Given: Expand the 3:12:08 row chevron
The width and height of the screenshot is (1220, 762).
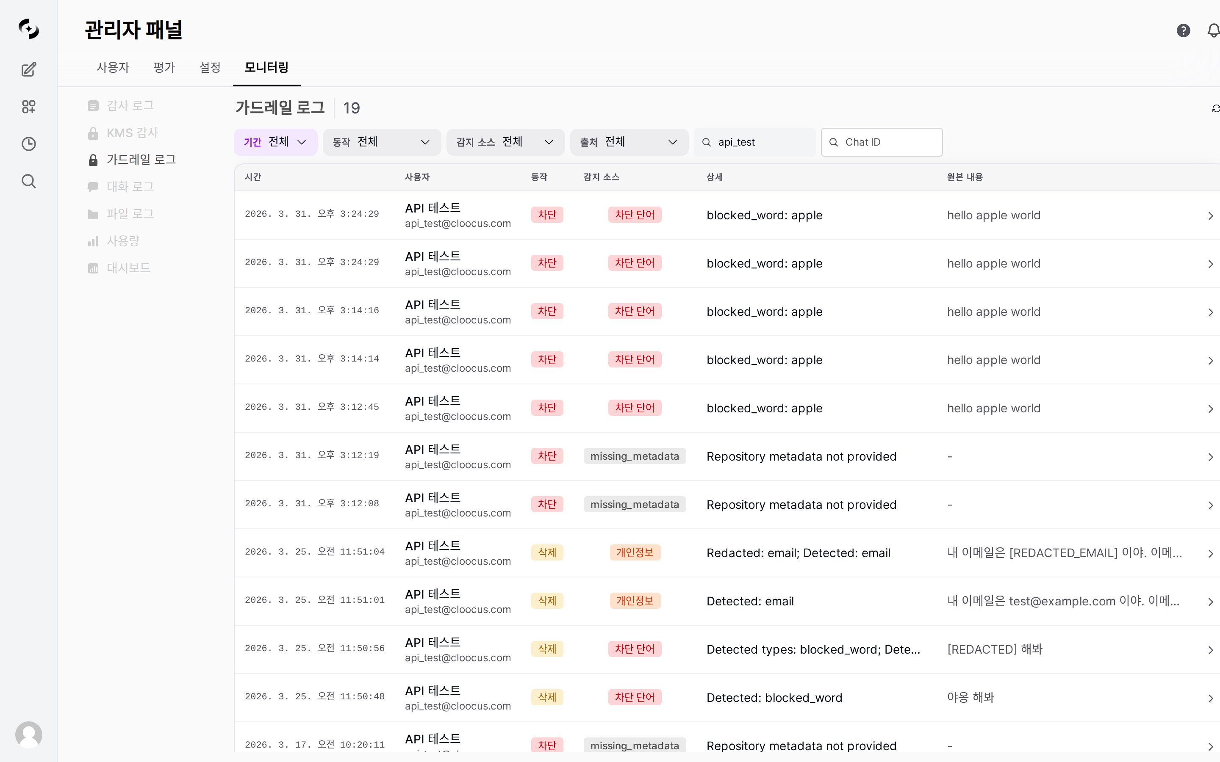Looking at the screenshot, I should click(x=1210, y=505).
